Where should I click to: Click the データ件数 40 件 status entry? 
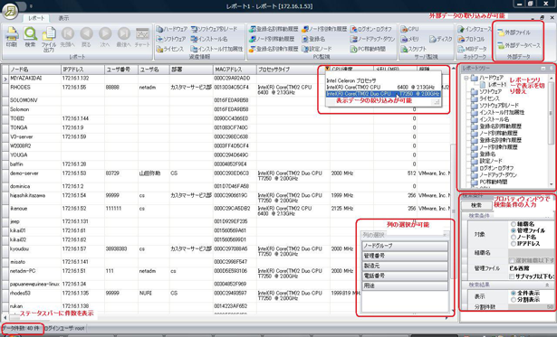point(22,329)
